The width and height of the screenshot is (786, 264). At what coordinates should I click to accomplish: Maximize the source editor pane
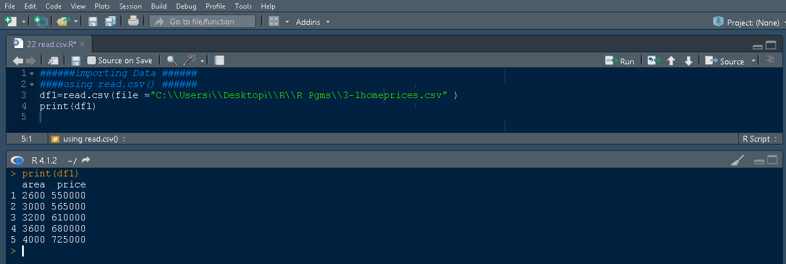771,45
